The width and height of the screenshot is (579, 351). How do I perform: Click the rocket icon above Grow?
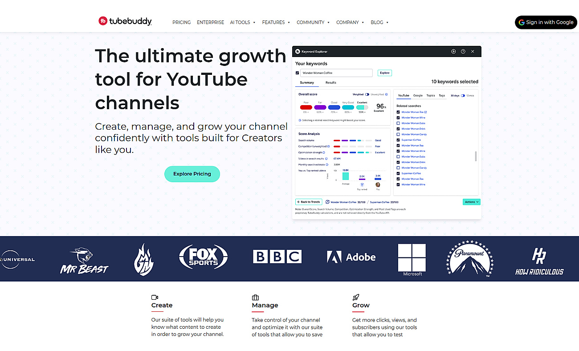coord(356,297)
